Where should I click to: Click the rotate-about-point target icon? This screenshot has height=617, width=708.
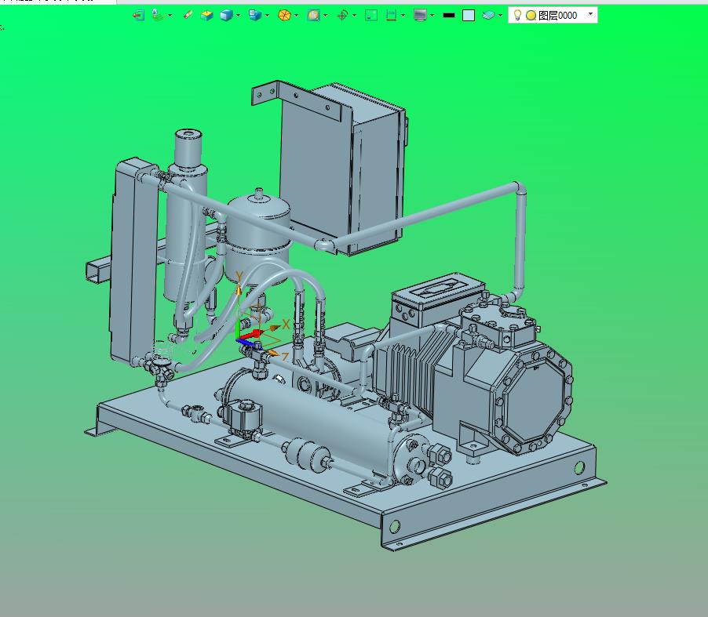[x=343, y=16]
